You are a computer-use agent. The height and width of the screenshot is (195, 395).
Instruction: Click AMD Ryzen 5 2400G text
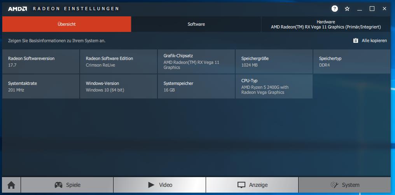[265, 90]
